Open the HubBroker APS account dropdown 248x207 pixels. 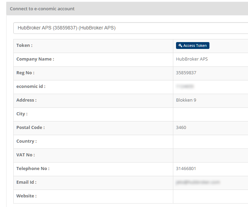(130, 28)
